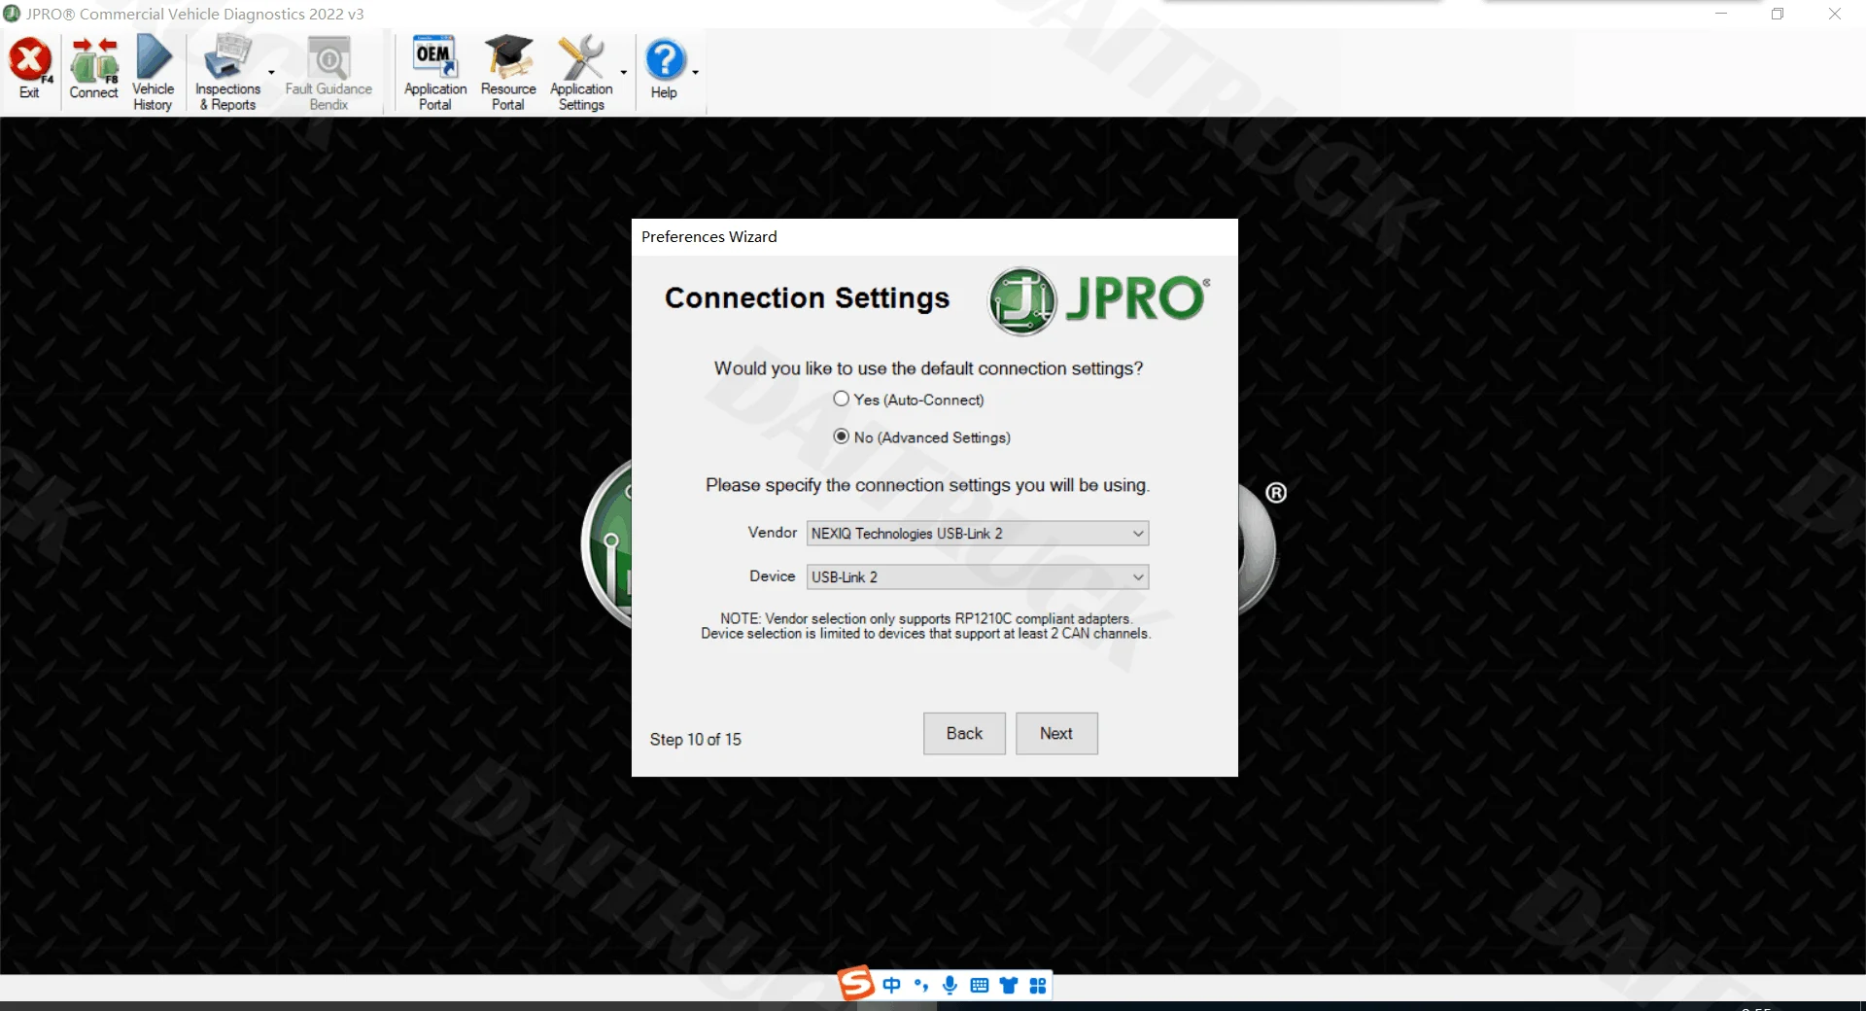Close the JPRO application window
The width and height of the screenshot is (1866, 1011).
[1835, 14]
